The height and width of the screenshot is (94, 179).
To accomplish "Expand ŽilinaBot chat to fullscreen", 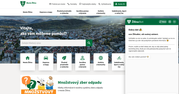I will point(170,22).
